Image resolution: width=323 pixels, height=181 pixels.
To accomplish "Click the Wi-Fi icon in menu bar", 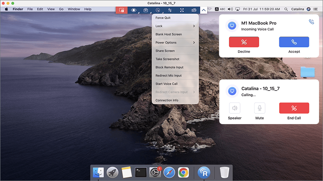I will 210,9.
